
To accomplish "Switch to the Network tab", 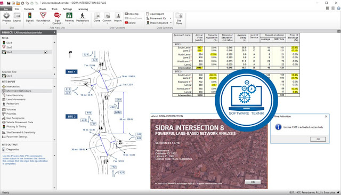I will (x=29, y=9).
